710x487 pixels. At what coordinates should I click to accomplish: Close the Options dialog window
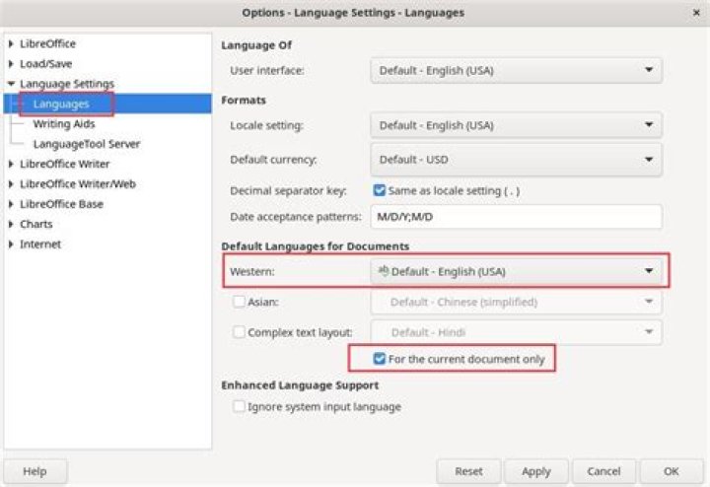[x=696, y=13]
